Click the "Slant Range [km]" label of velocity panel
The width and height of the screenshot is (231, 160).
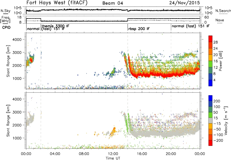pyautogui.click(x=8, y=120)
